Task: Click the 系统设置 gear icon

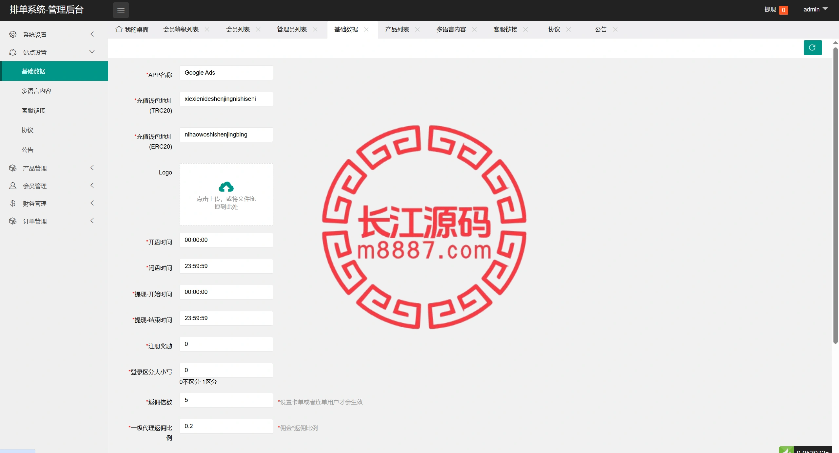Action: click(13, 34)
